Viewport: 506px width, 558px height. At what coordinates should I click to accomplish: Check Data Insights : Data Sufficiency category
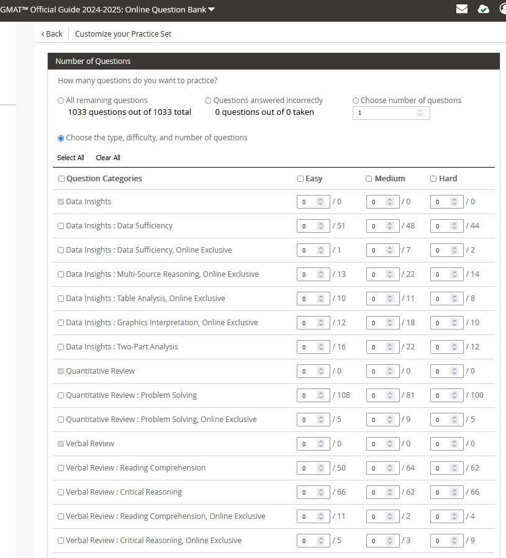tap(61, 226)
